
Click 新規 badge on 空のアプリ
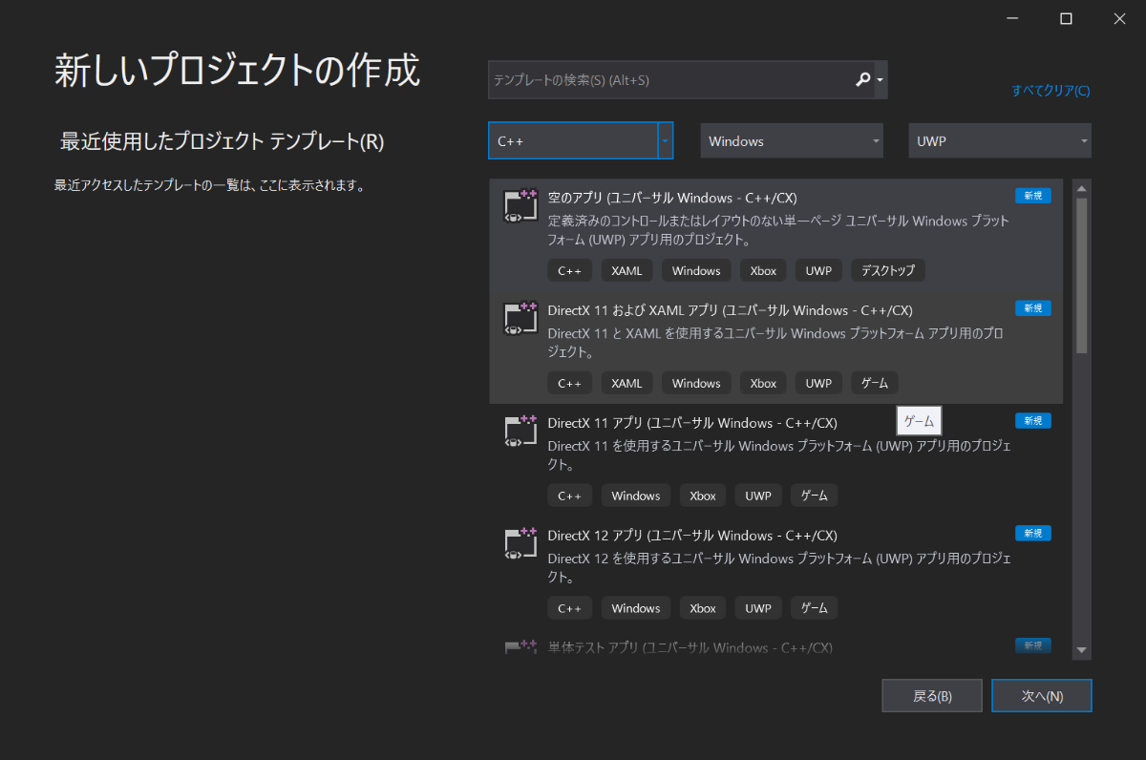[x=1033, y=196]
